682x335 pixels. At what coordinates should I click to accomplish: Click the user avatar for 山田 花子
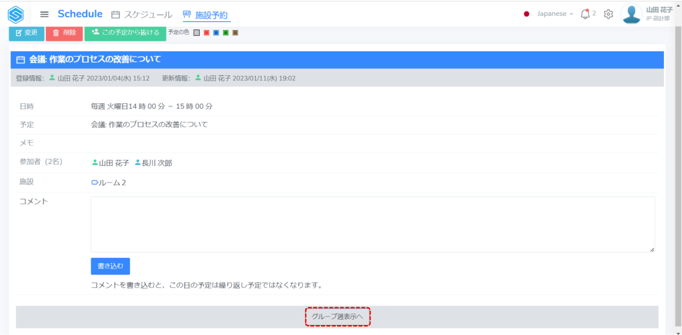coord(631,13)
